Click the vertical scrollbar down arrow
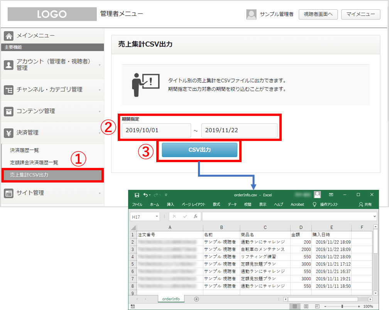 (375, 293)
